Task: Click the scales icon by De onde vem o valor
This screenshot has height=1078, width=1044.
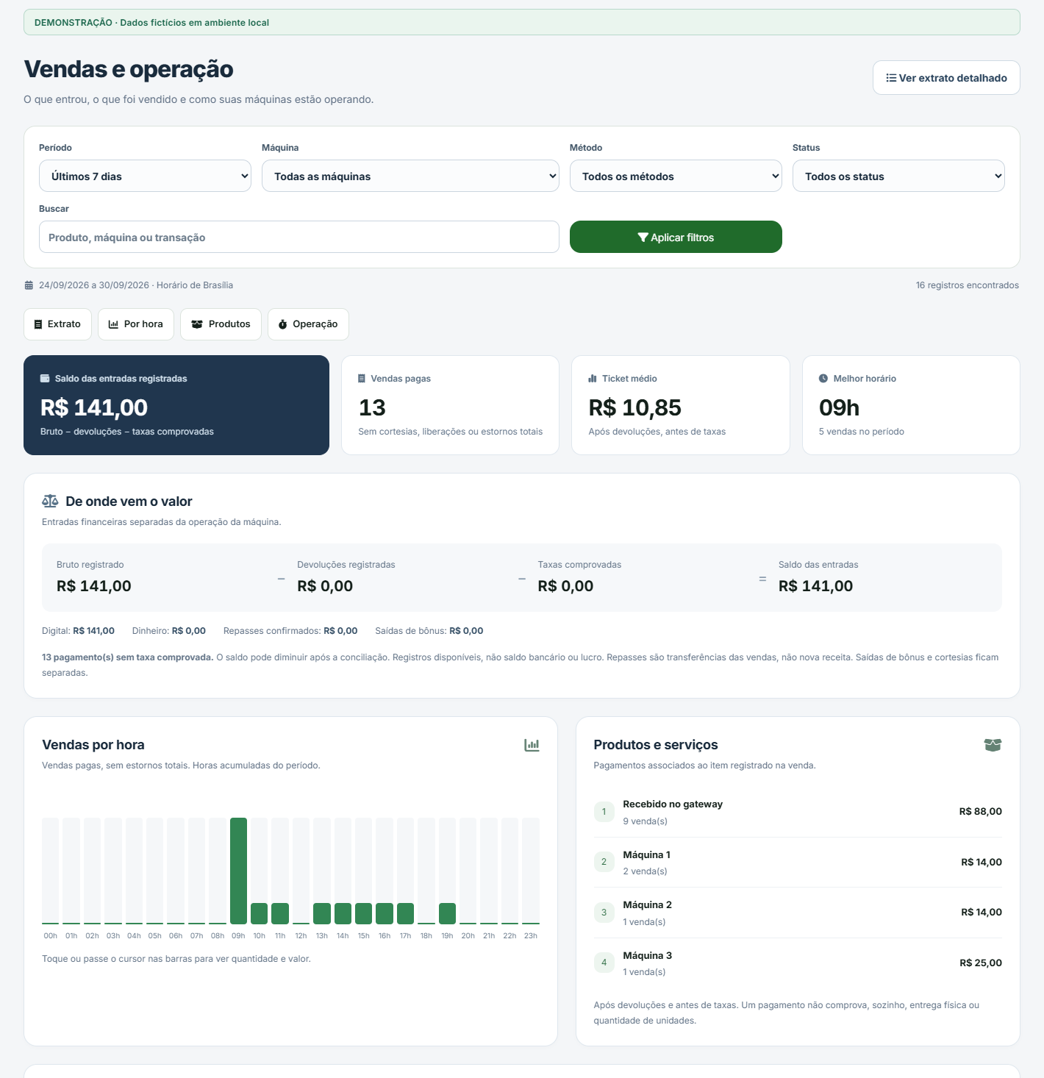Action: click(50, 501)
